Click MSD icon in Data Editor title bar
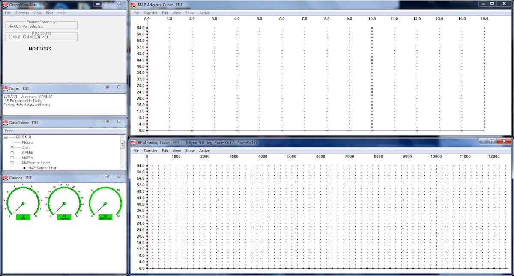Image resolution: width=514 pixels, height=276 pixels. coord(5,123)
